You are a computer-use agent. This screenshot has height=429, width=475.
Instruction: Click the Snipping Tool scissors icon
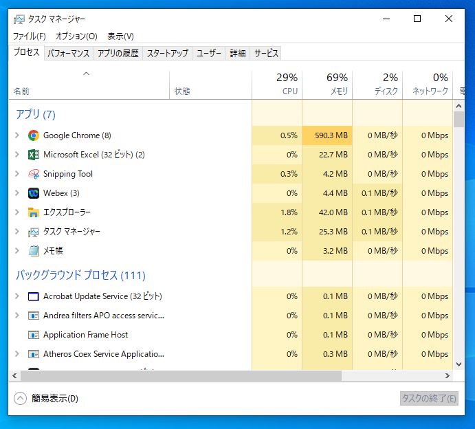[34, 174]
